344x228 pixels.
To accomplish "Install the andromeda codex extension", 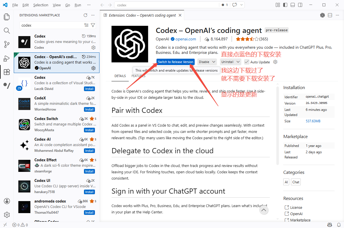I will 89,213.
